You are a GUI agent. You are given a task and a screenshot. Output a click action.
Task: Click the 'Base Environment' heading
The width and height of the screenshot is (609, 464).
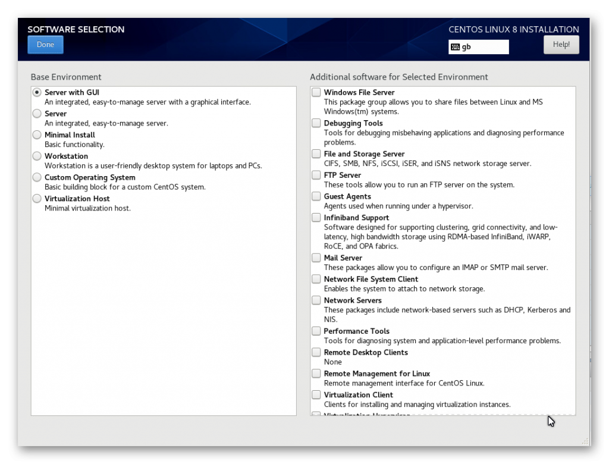pyautogui.click(x=66, y=77)
